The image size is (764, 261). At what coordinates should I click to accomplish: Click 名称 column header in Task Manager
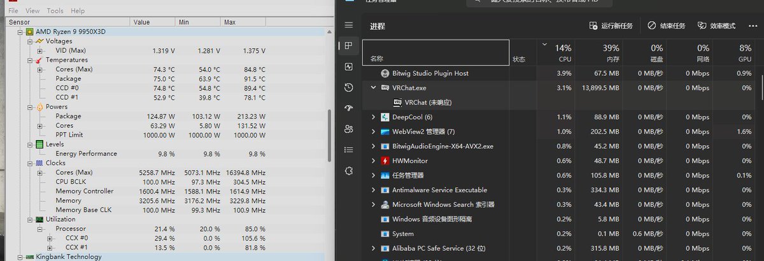436,52
